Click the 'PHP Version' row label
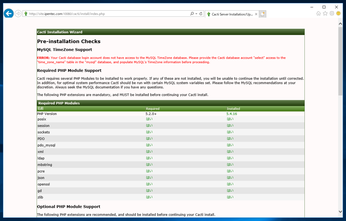346x221 pixels. click(x=47, y=114)
